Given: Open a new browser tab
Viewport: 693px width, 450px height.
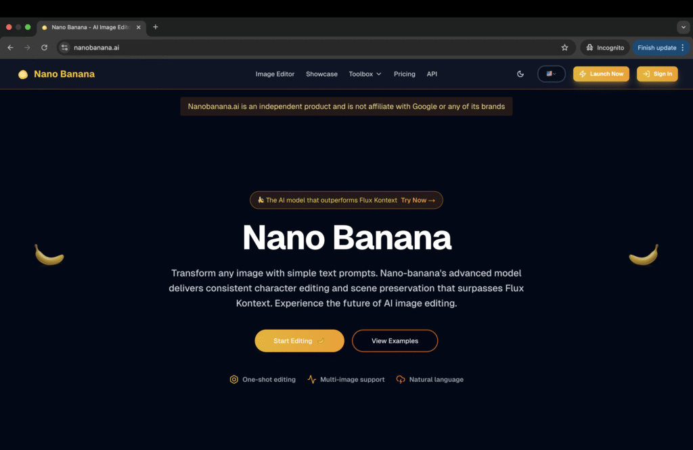Looking at the screenshot, I should pyautogui.click(x=156, y=27).
